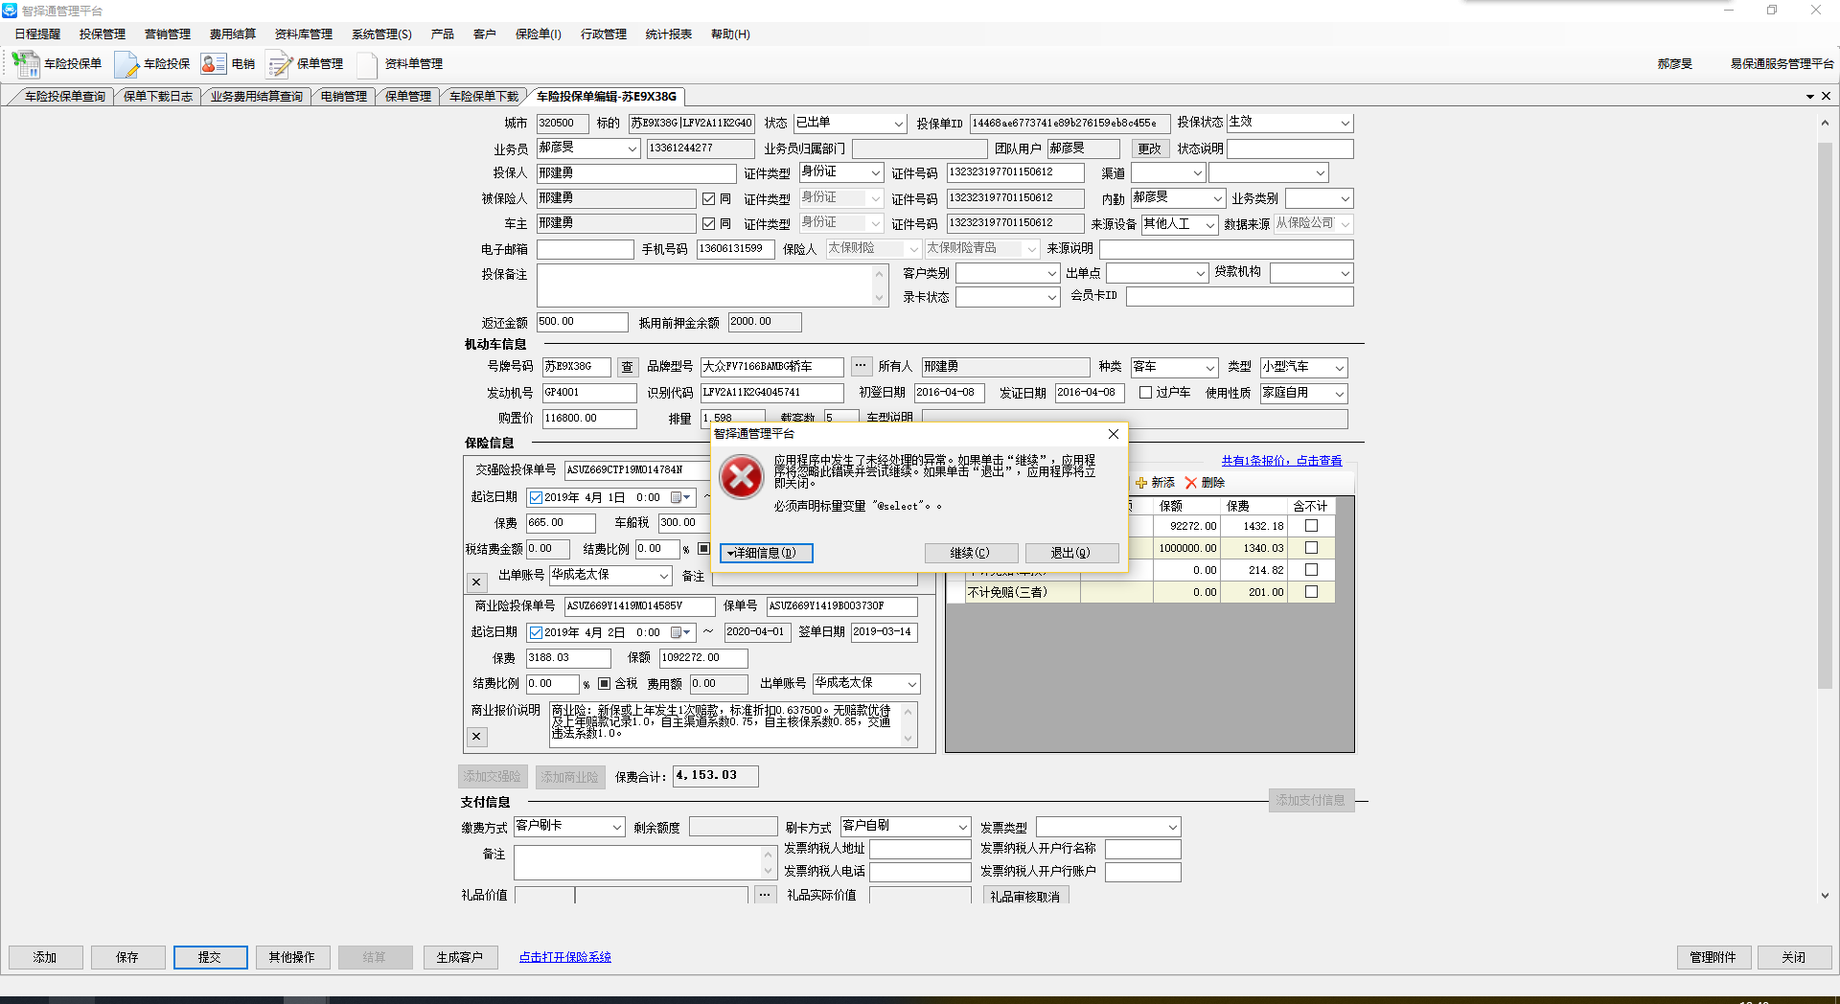Image resolution: width=1840 pixels, height=1004 pixels.
Task: Click the 新添 plus icon
Action: pyautogui.click(x=1141, y=483)
